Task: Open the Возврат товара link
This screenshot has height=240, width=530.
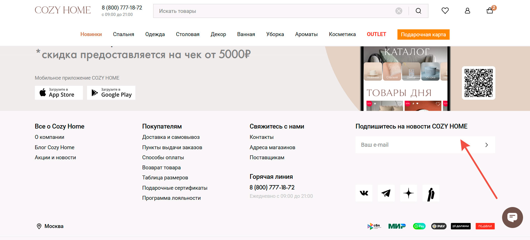Action: point(161,168)
